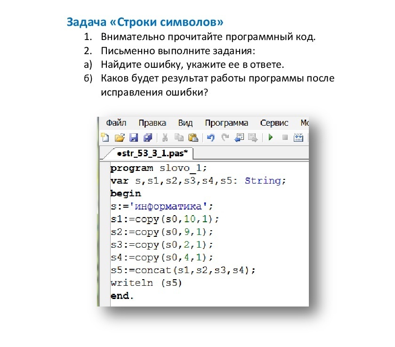Click the 'String' type keyword
Viewport: 395px width, 347px height.
263,181
